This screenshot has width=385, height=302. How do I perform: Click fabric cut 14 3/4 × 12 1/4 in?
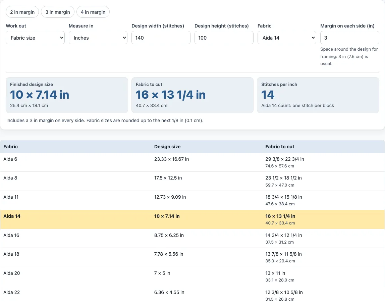tap(284, 235)
